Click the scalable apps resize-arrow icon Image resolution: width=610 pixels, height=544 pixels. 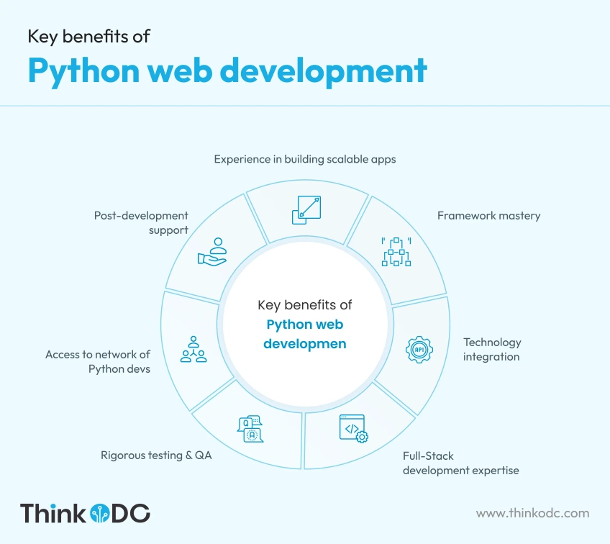[306, 210]
